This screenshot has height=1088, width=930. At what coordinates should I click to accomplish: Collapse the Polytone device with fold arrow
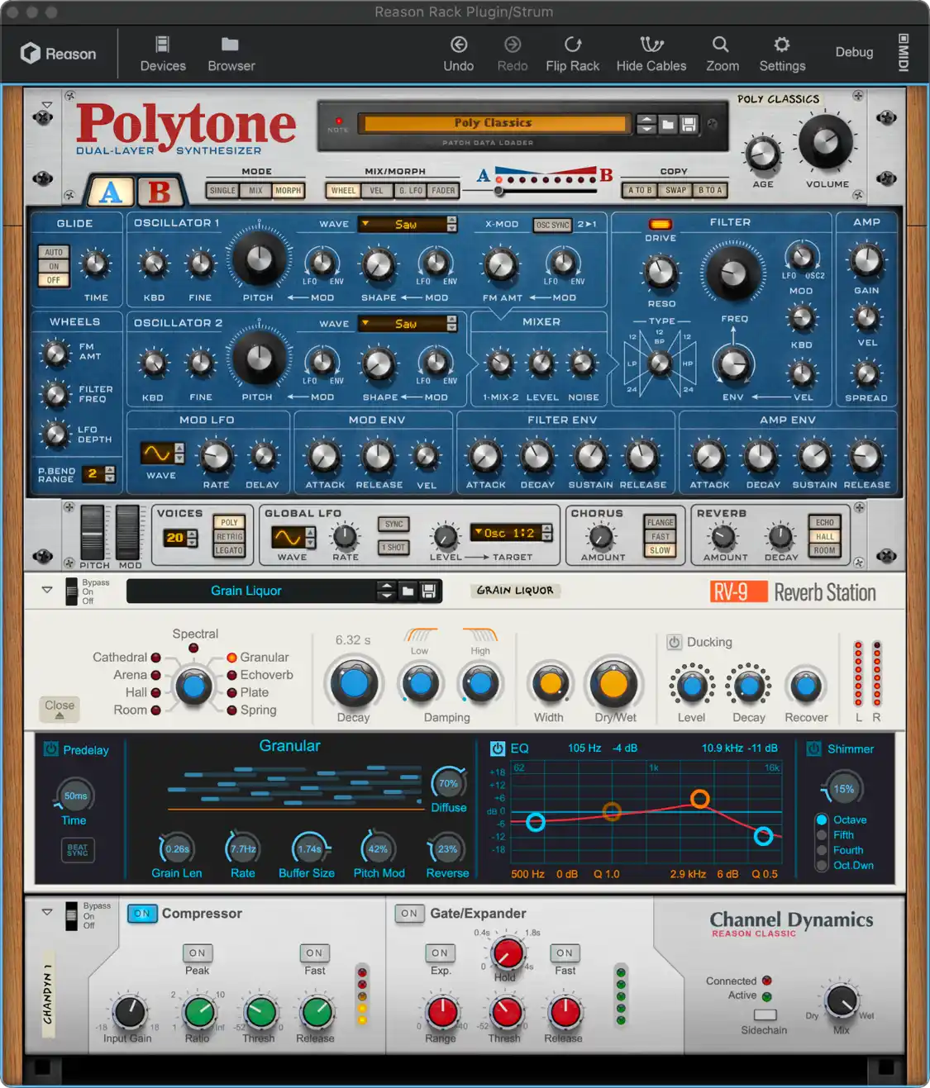tap(47, 105)
